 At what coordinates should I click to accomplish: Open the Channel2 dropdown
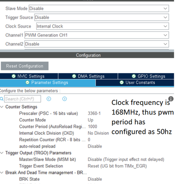(97, 44)
